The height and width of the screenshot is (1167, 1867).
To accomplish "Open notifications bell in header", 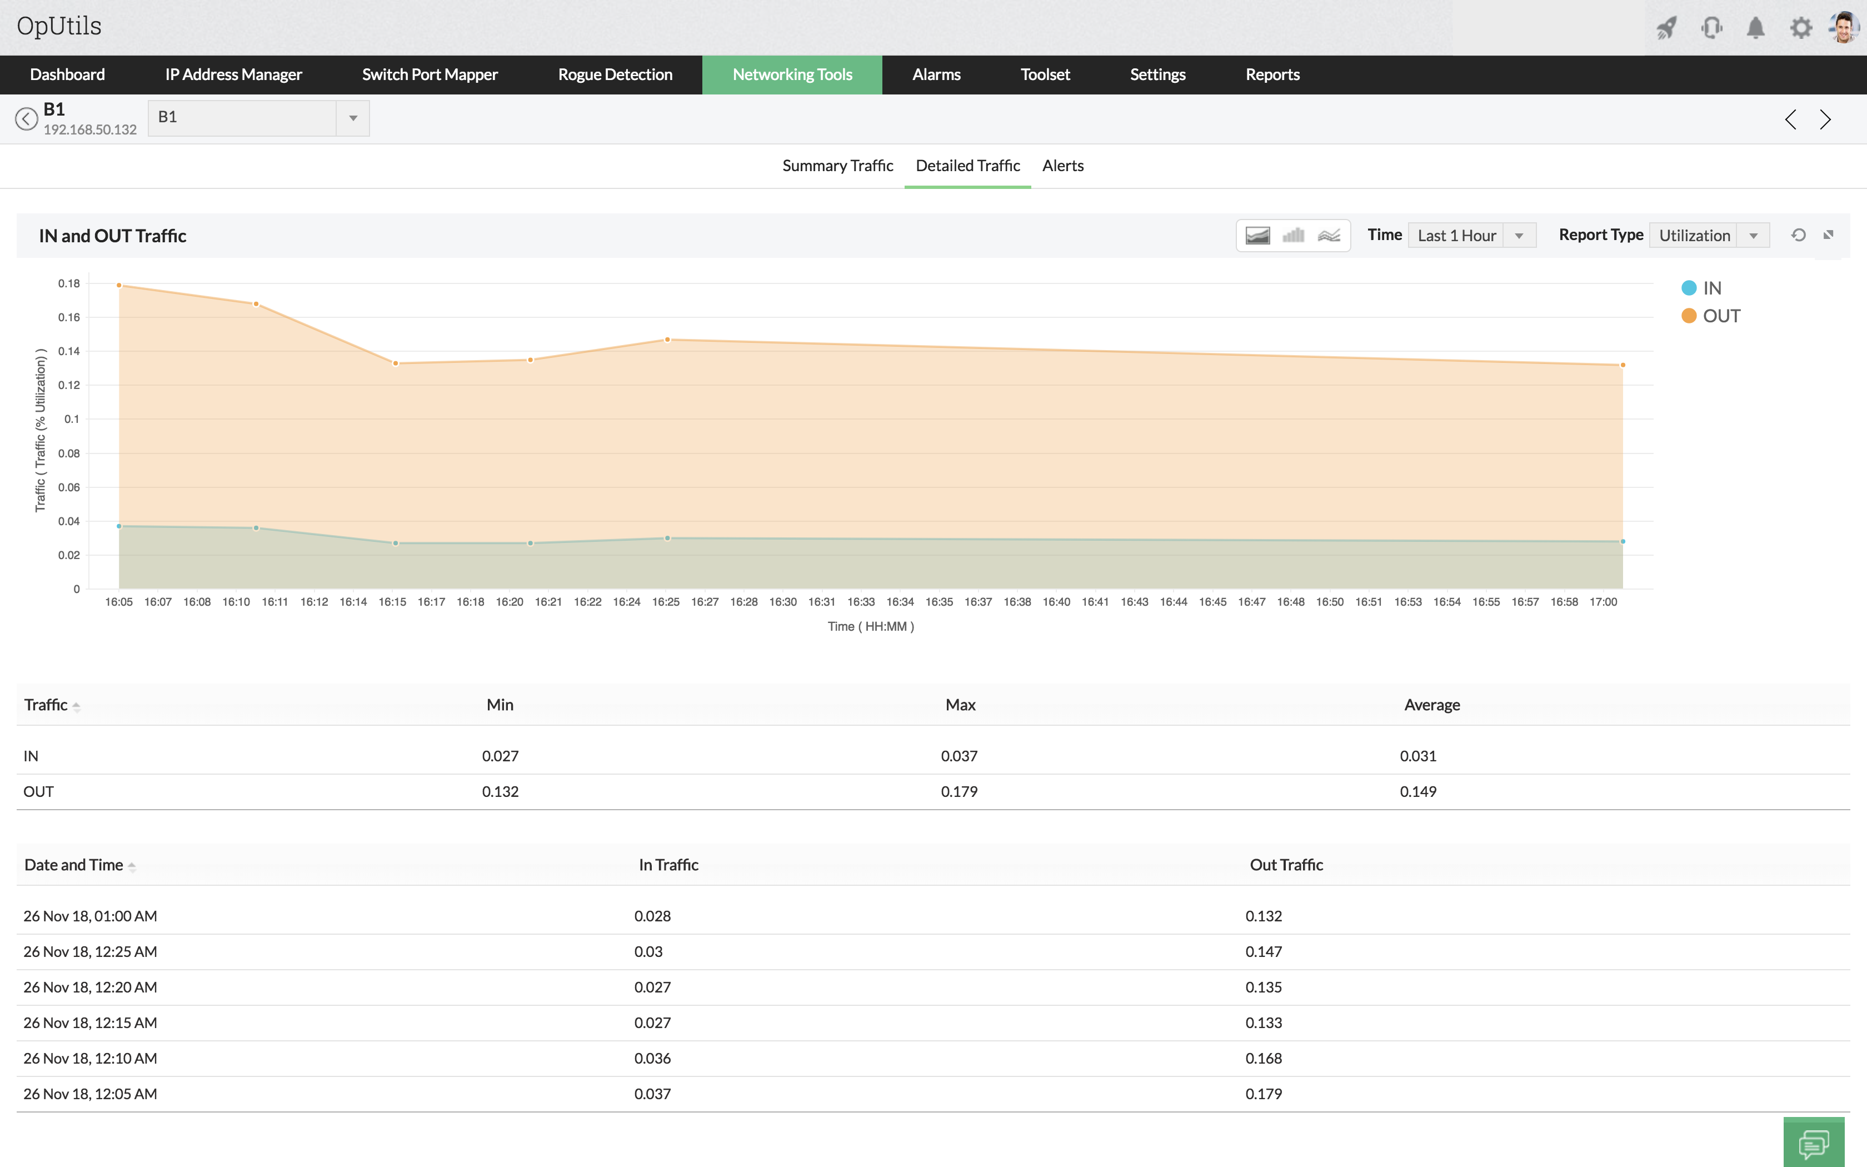I will 1756,28.
